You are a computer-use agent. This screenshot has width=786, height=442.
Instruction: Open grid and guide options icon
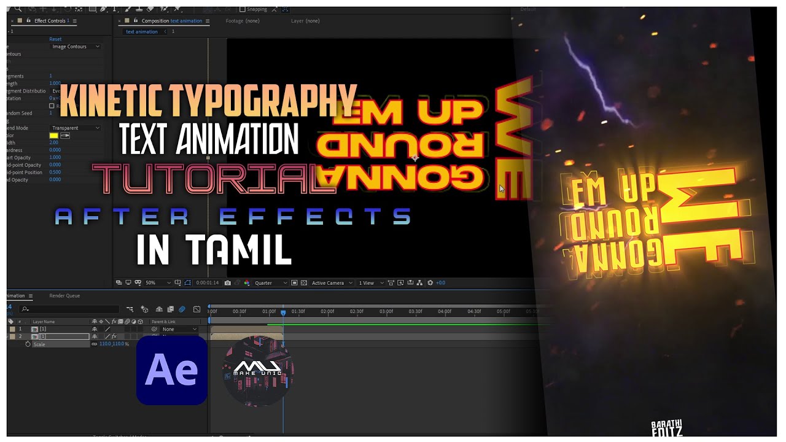(x=177, y=282)
